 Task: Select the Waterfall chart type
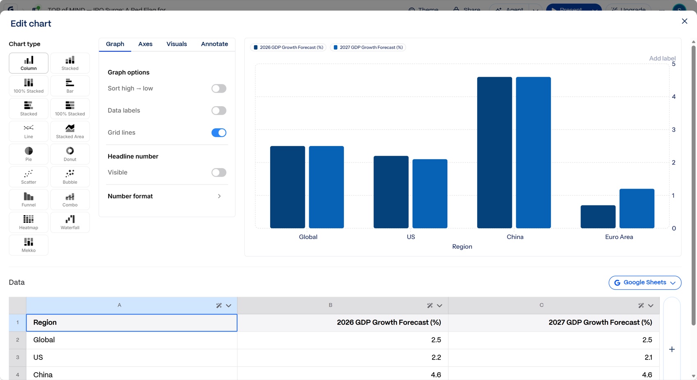pos(70,222)
